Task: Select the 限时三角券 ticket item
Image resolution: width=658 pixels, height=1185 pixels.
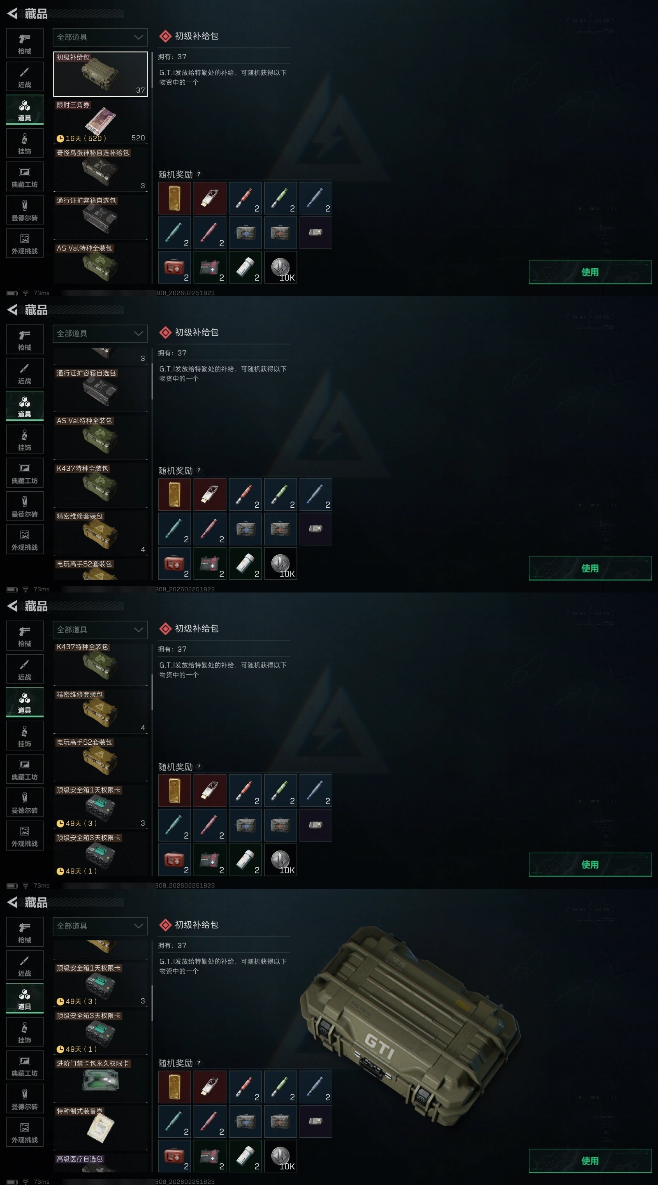Action: point(100,121)
